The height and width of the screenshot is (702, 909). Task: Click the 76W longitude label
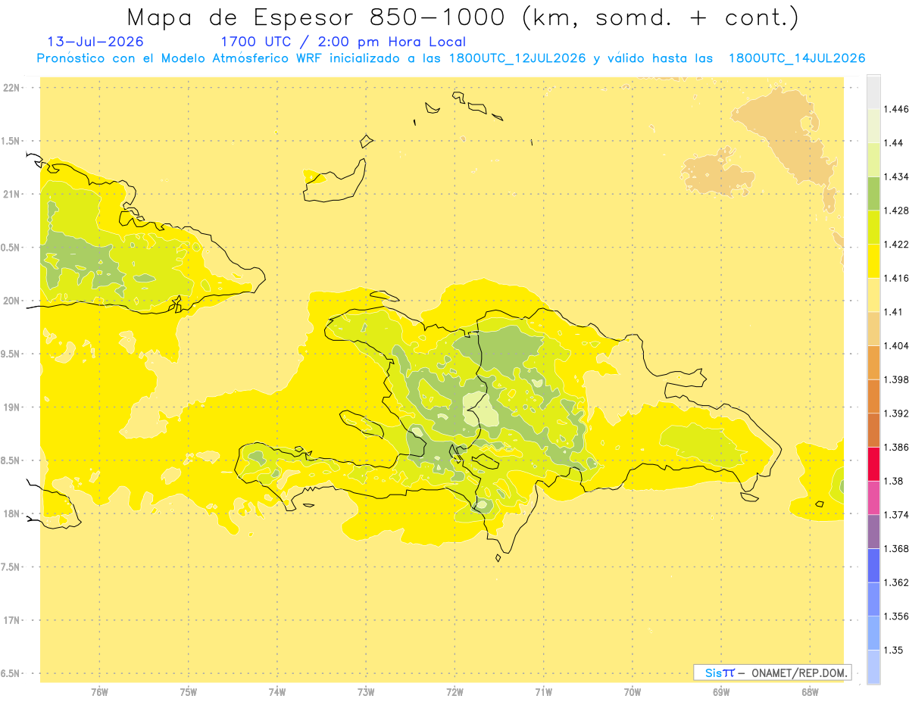(x=99, y=692)
